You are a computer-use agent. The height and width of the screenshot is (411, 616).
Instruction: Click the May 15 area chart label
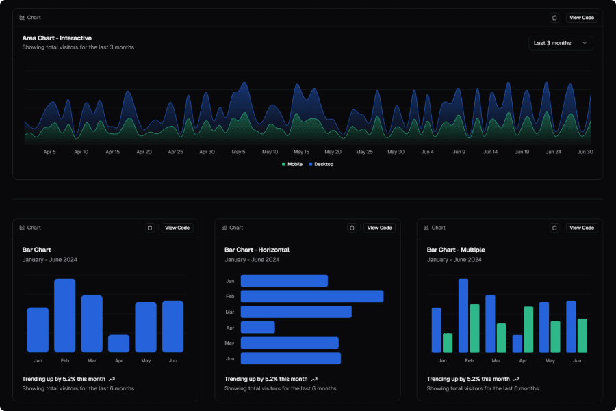click(301, 152)
